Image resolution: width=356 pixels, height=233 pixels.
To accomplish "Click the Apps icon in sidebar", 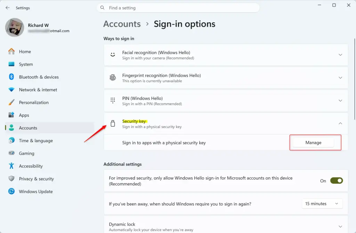I will tap(11, 115).
